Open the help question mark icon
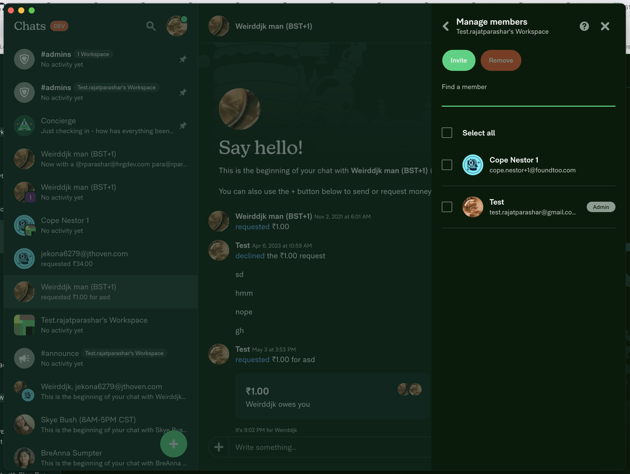Viewport: 630px width, 474px height. (584, 26)
